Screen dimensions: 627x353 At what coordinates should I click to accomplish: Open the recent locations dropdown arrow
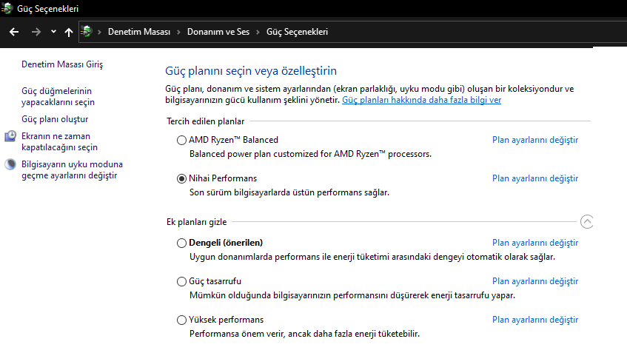[x=53, y=32]
